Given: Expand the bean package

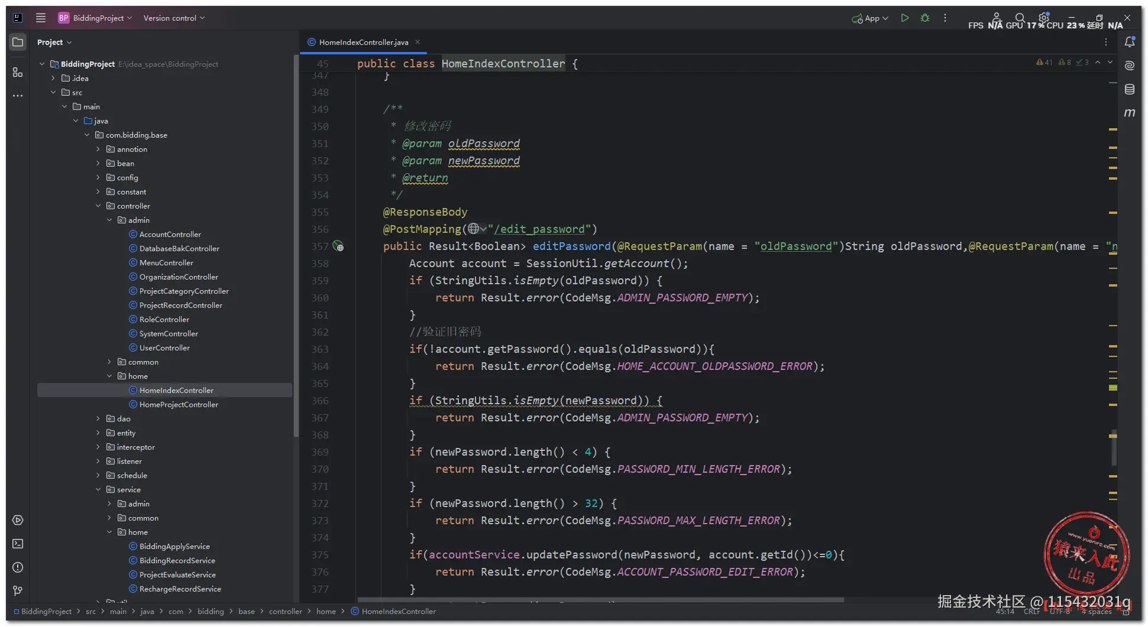Looking at the screenshot, I should (98, 163).
